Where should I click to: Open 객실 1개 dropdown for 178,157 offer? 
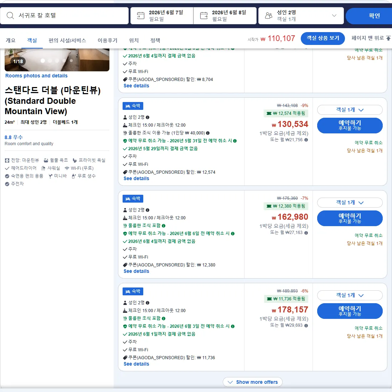[x=350, y=295]
